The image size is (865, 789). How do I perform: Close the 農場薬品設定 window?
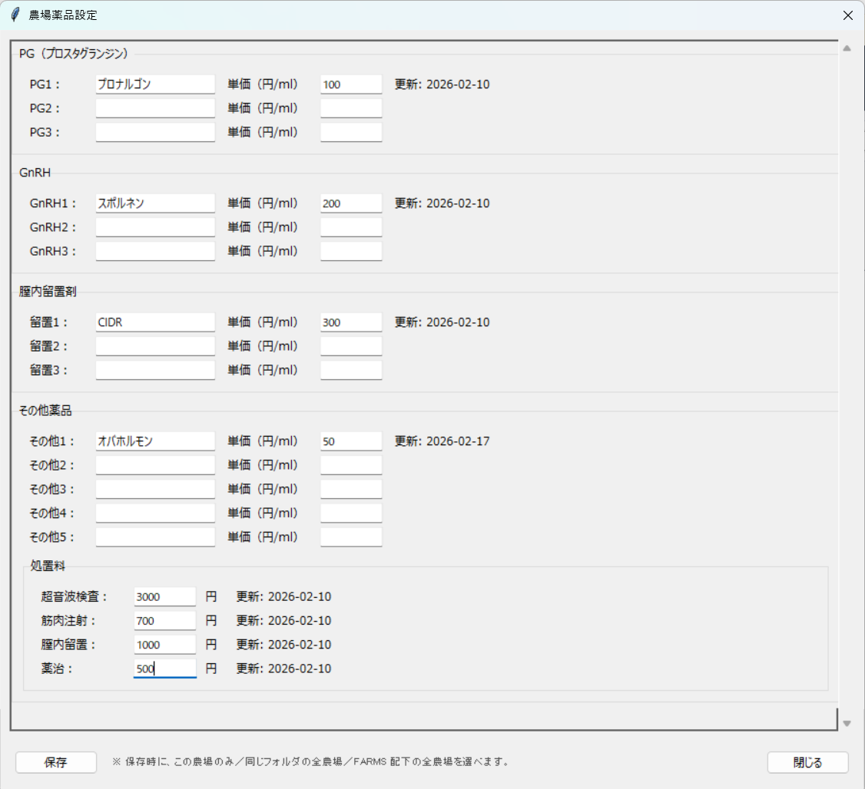click(848, 15)
